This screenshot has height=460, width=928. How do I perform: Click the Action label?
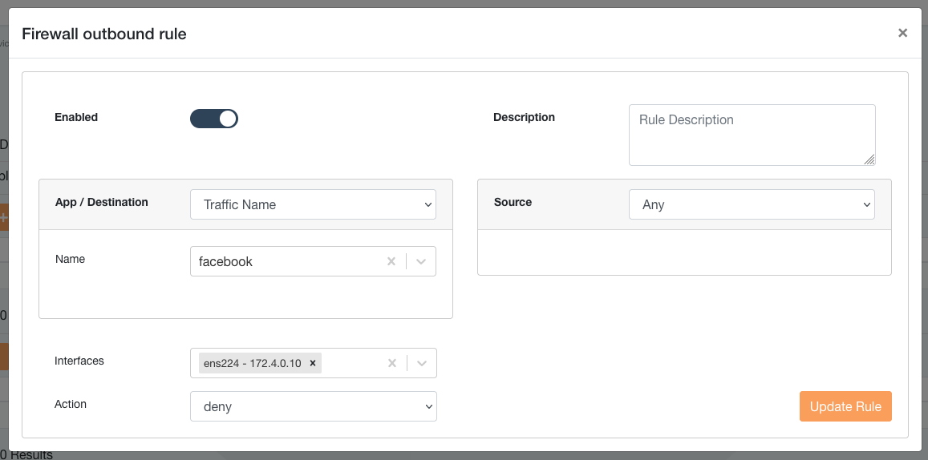point(71,404)
